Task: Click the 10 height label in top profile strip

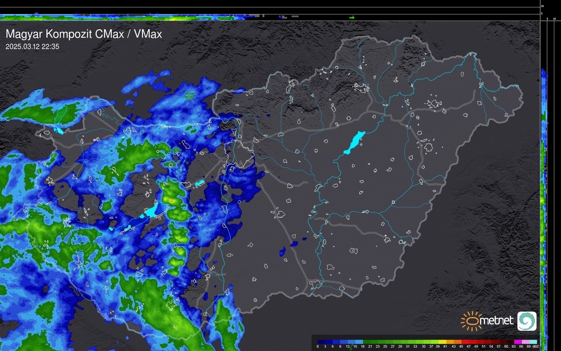Action: click(x=542, y=6)
